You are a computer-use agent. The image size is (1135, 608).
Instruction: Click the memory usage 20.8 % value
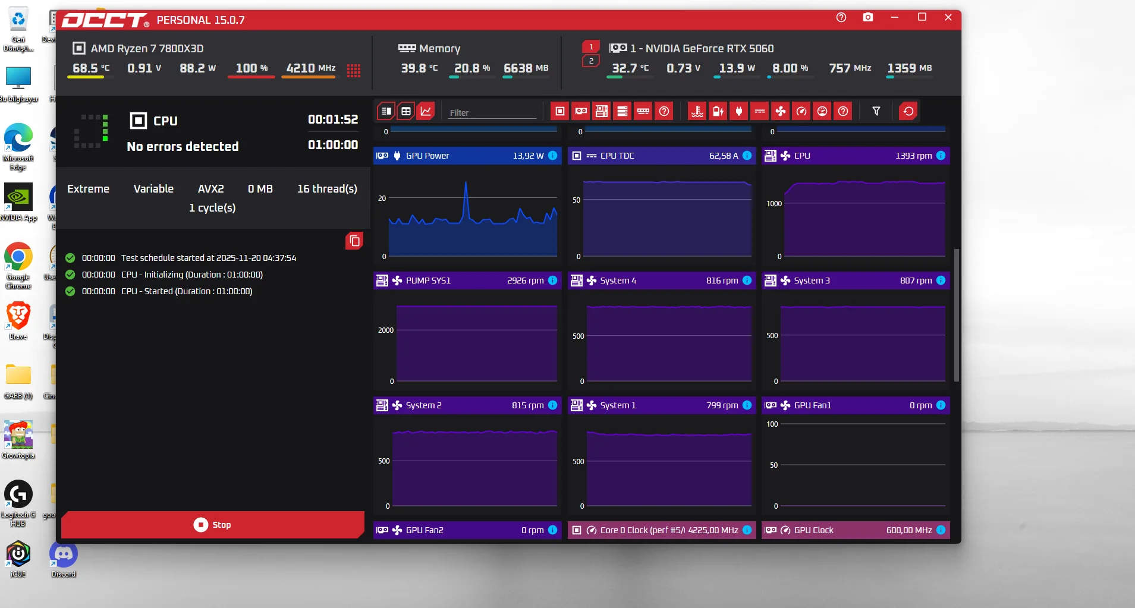(x=472, y=68)
